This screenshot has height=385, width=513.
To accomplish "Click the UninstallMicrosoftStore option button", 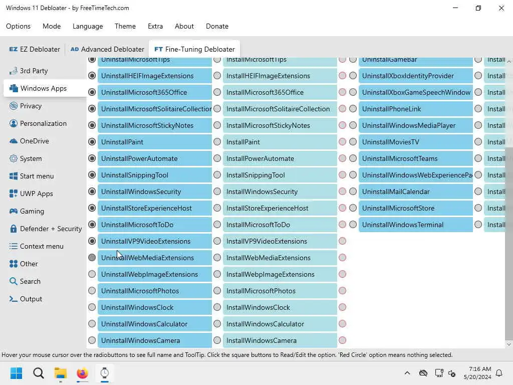I will point(416,208).
